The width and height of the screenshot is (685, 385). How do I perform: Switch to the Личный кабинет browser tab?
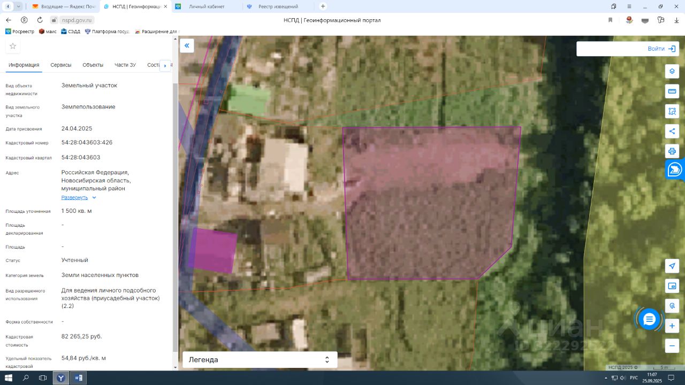tap(207, 6)
